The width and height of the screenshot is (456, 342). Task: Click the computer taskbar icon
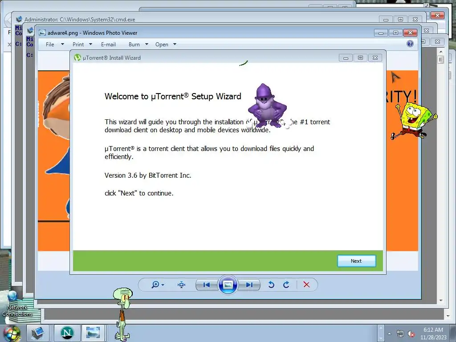point(37,333)
